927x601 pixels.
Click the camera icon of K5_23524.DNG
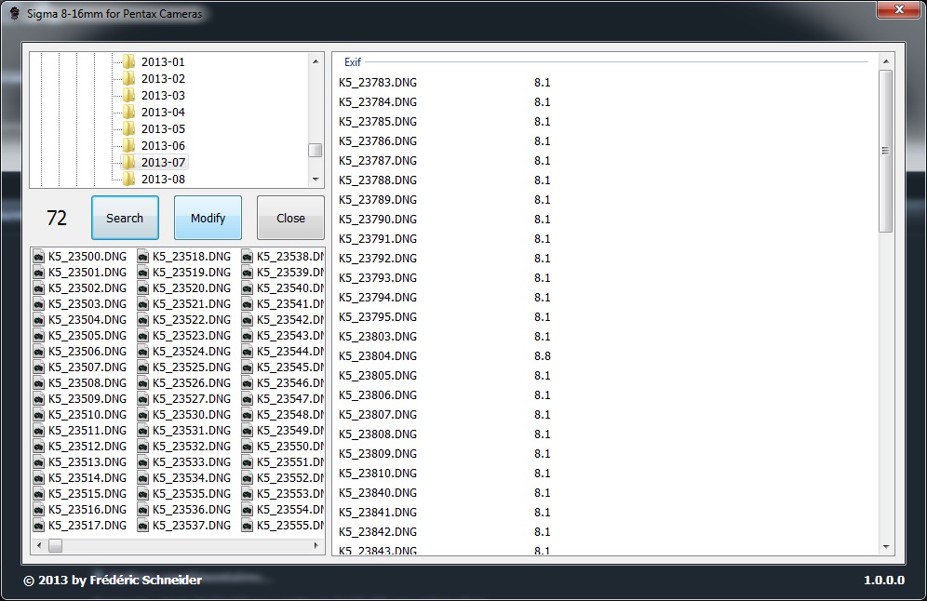pos(143,351)
